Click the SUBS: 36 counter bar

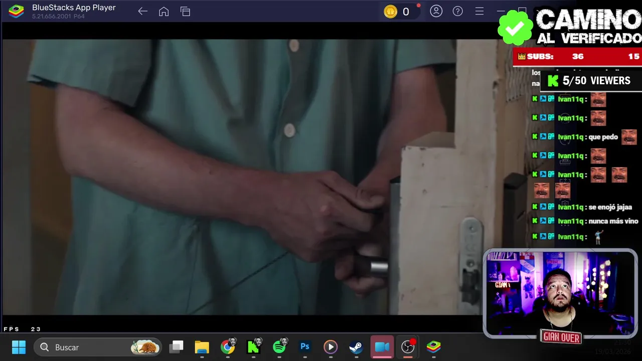click(x=577, y=57)
